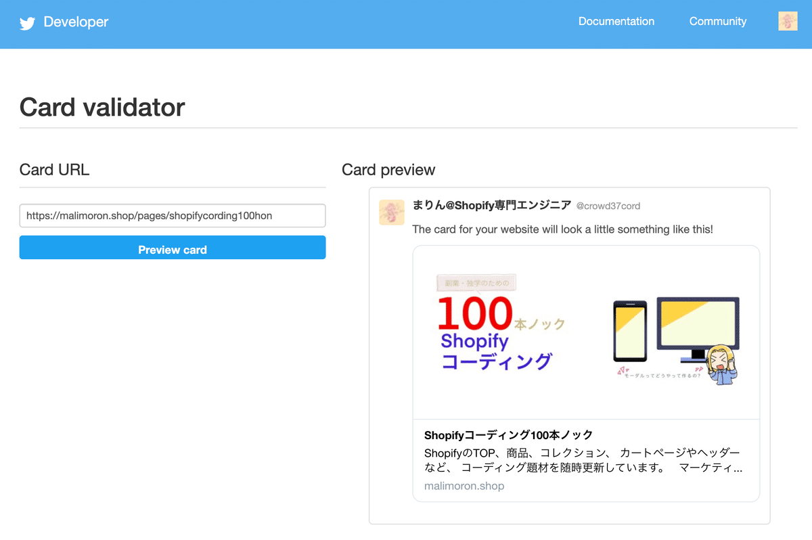Click the malimoron.shop domain text
The height and width of the screenshot is (540, 812).
pos(464,486)
